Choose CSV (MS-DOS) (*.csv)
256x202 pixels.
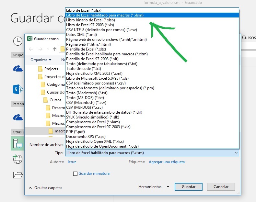point(152,107)
